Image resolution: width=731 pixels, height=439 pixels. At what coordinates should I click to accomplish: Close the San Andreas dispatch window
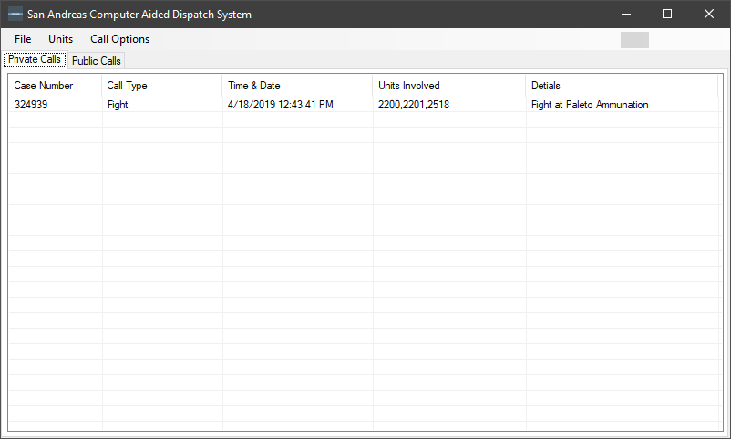click(x=709, y=15)
